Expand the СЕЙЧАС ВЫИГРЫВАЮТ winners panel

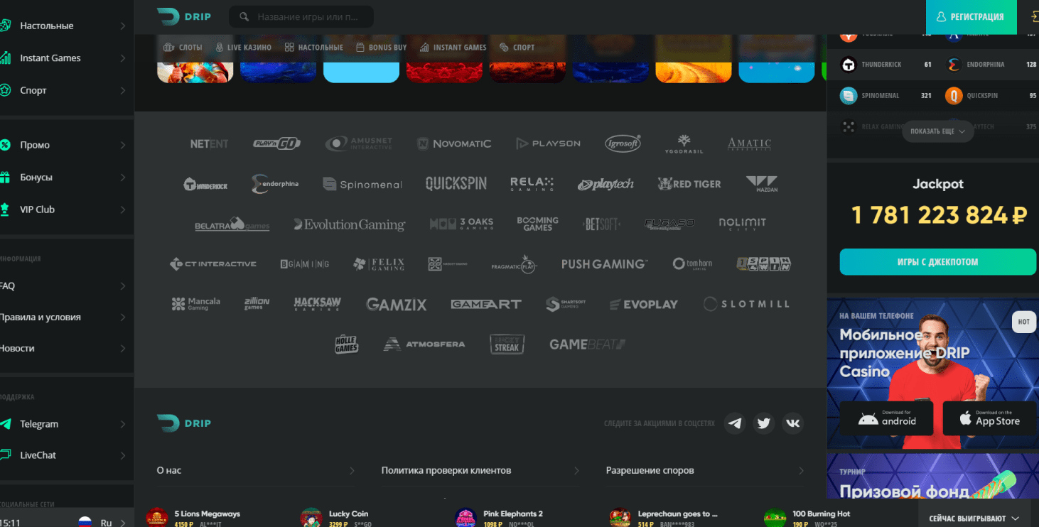click(974, 518)
